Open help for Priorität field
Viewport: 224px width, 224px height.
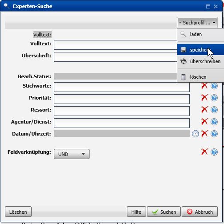pos(214,98)
